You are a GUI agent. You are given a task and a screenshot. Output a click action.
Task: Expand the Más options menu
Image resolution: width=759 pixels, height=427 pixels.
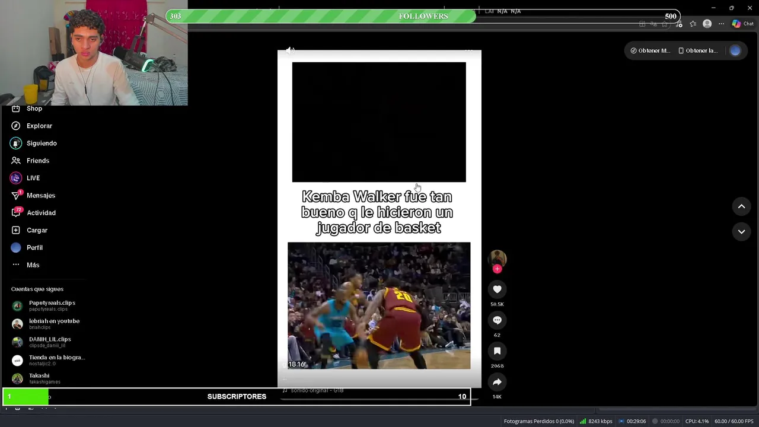25,265
